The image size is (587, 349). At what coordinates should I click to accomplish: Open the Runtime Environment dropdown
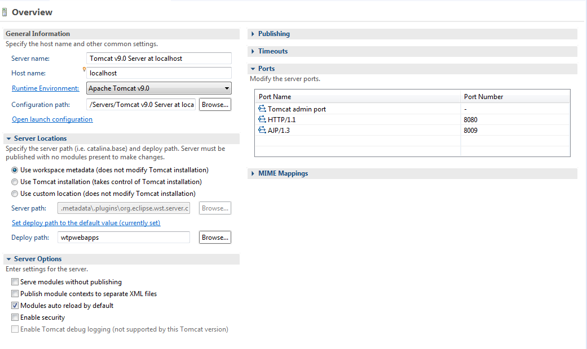(158, 88)
